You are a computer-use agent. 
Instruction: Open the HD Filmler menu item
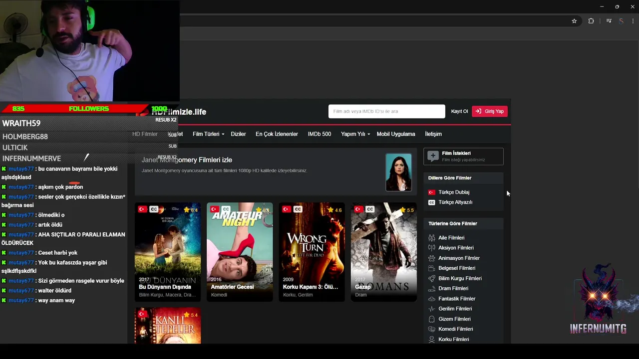click(145, 134)
